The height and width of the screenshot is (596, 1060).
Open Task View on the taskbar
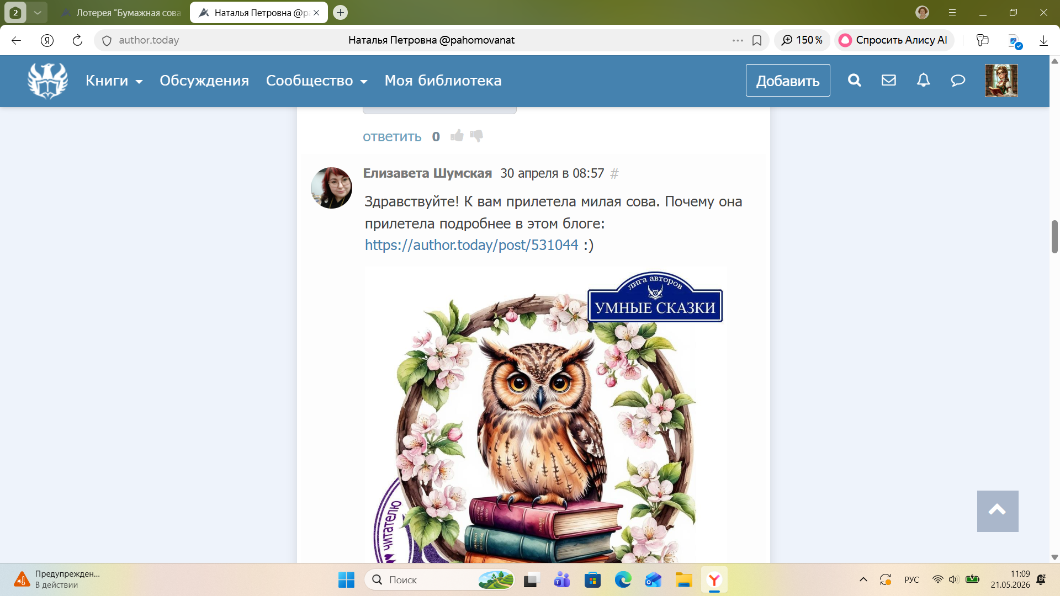click(531, 580)
